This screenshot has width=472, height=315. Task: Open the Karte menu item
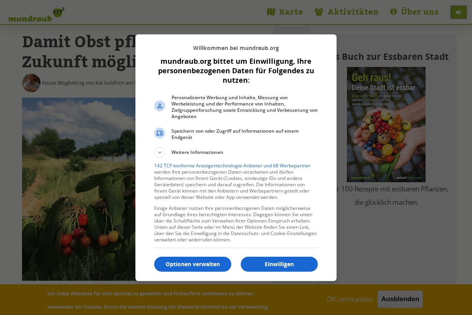(285, 12)
